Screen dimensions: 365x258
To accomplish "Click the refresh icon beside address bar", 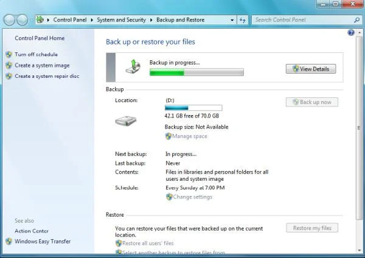I will (243, 20).
